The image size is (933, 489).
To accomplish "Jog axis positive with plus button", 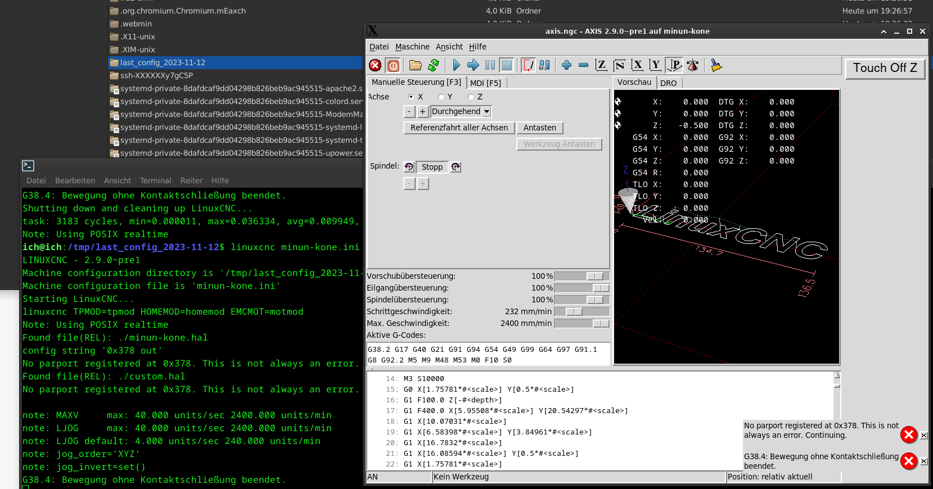I will 422,111.
